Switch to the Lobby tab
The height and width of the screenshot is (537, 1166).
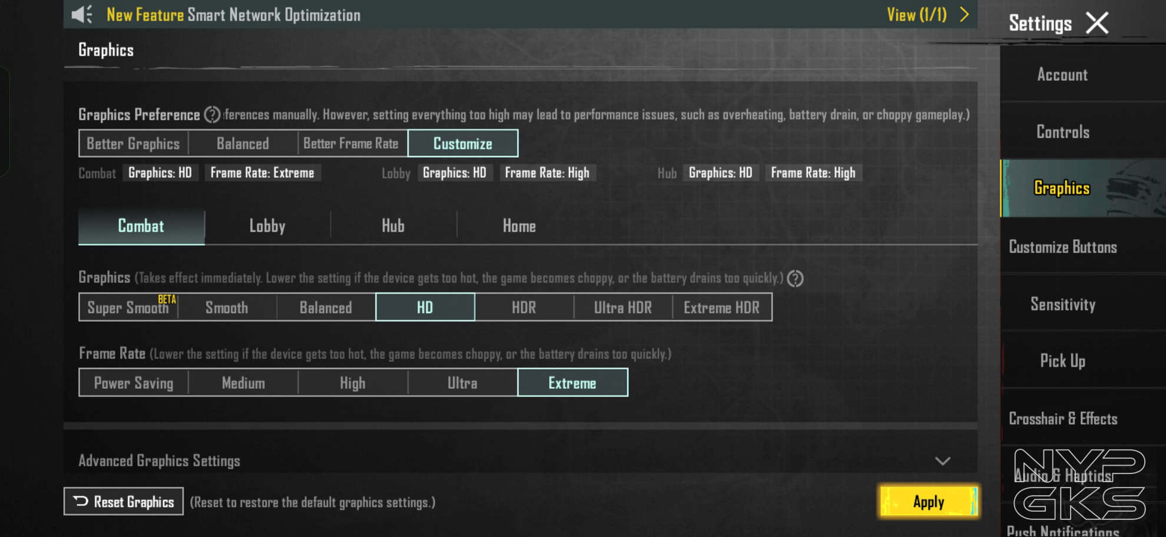click(x=267, y=226)
